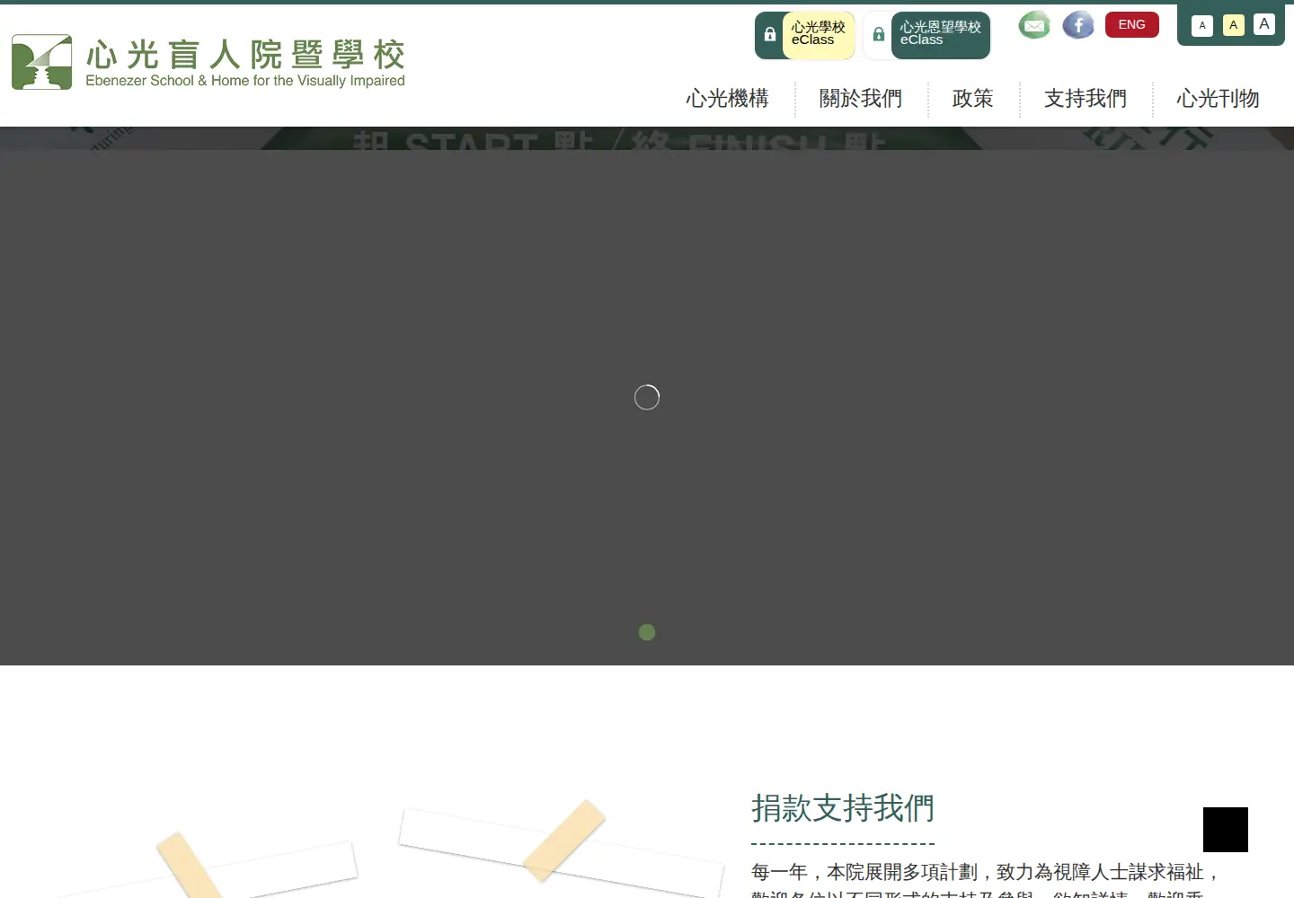1294x898 pixels.
Task: Visit the Facebook page icon
Action: coord(1078,25)
